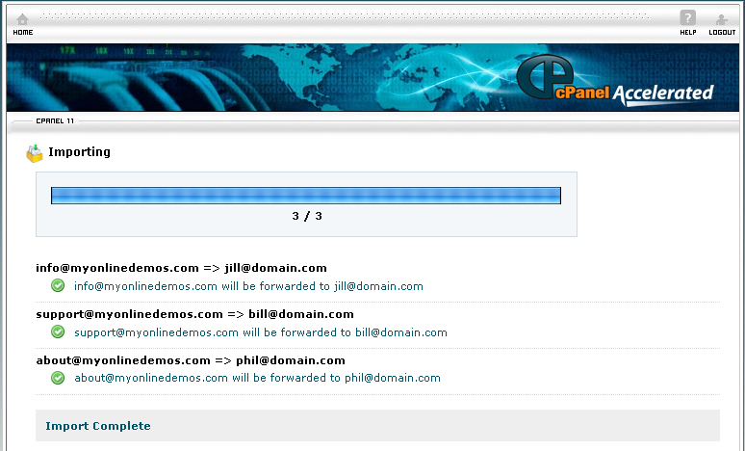
Task: Click message forwarded to jill@domain.com
Action: coord(248,286)
